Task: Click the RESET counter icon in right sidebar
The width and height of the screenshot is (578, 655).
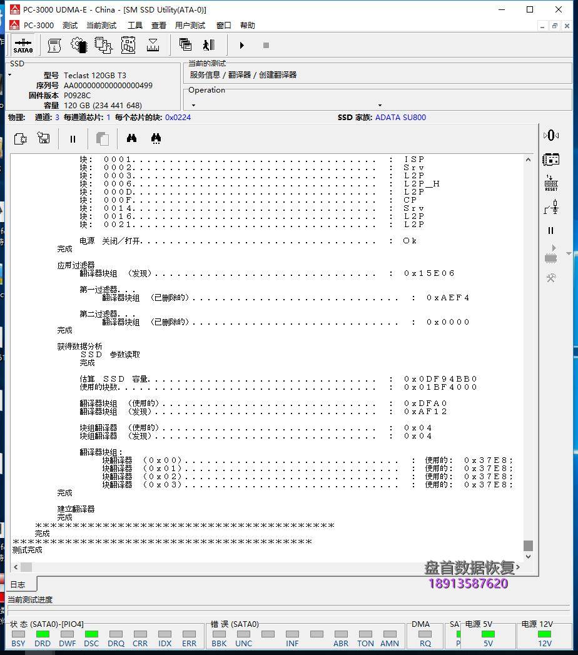Action: pyautogui.click(x=550, y=183)
